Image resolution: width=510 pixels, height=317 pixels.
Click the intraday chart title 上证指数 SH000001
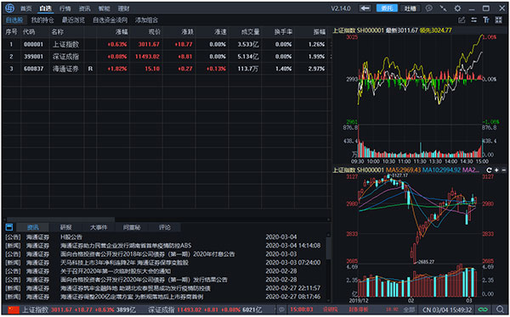[x=358, y=31]
